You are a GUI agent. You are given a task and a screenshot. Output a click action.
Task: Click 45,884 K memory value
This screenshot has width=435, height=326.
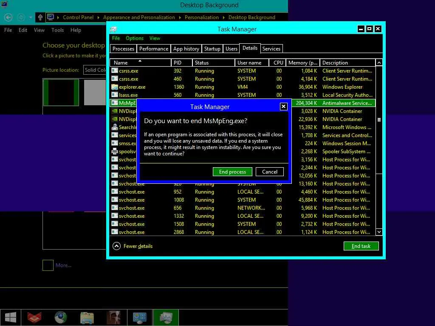(x=308, y=200)
